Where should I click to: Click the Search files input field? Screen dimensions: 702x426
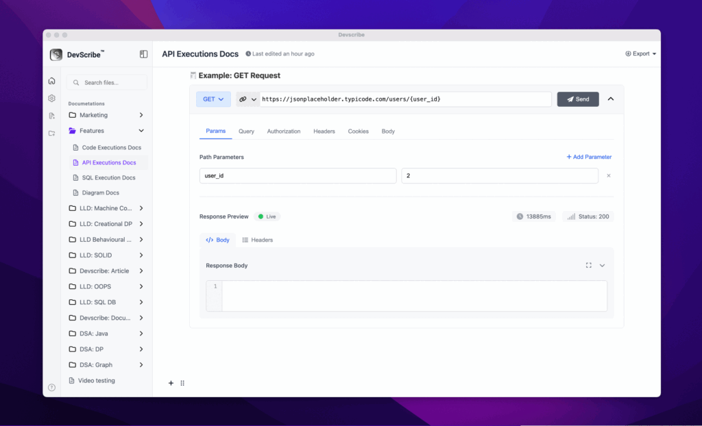click(x=107, y=83)
